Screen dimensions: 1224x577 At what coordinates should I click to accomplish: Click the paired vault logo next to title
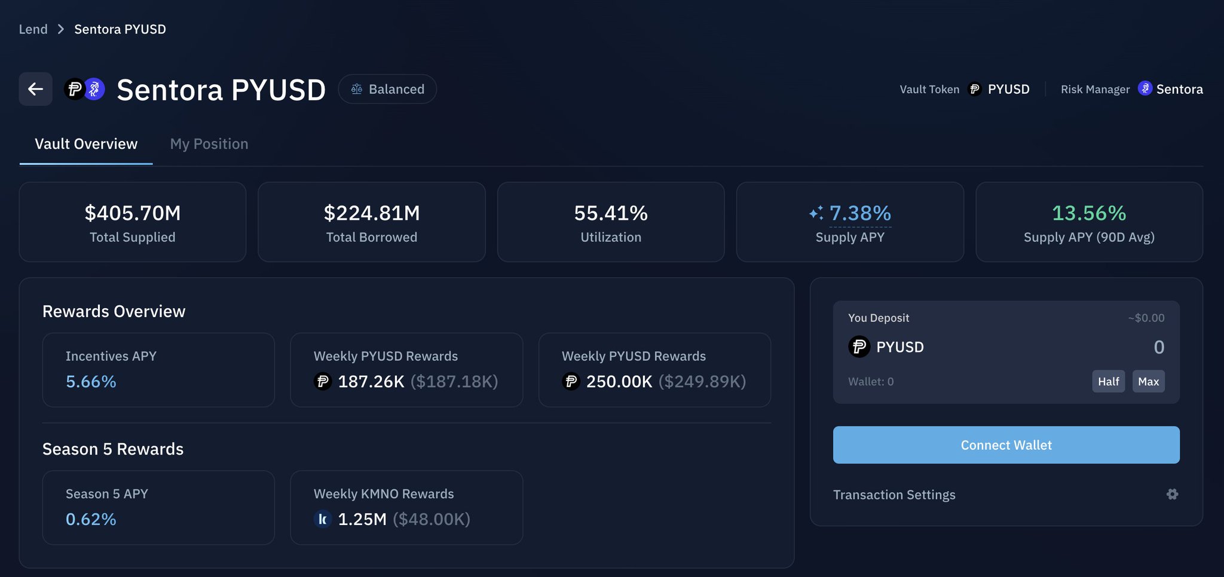(x=84, y=89)
